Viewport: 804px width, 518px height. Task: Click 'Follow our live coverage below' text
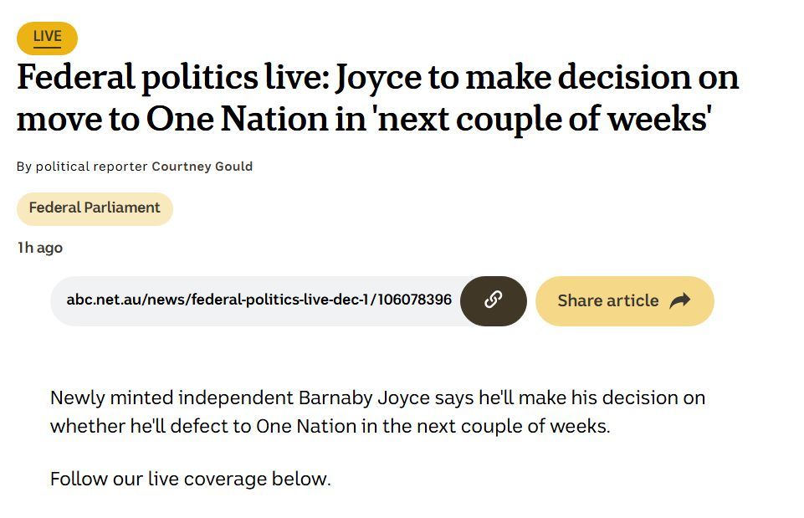point(190,480)
